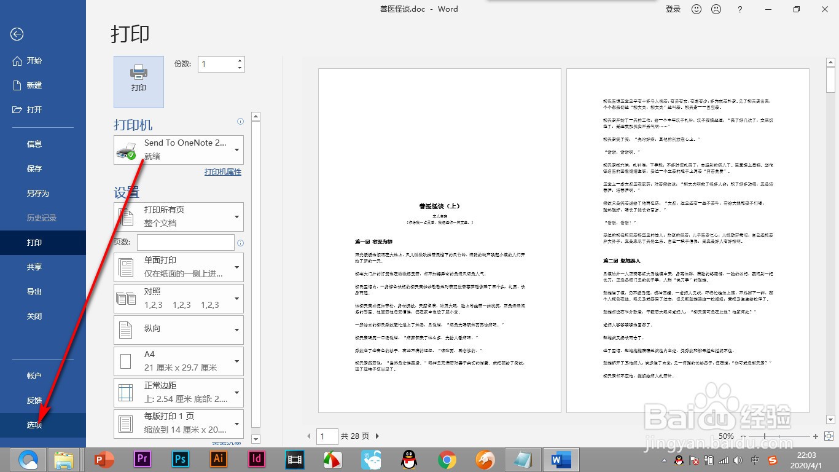Click the current page number box
The width and height of the screenshot is (839, 472).
pyautogui.click(x=327, y=436)
